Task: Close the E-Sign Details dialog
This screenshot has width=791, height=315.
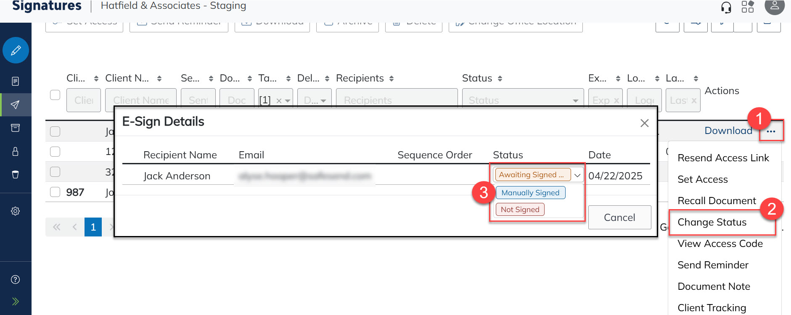Action: coord(644,123)
